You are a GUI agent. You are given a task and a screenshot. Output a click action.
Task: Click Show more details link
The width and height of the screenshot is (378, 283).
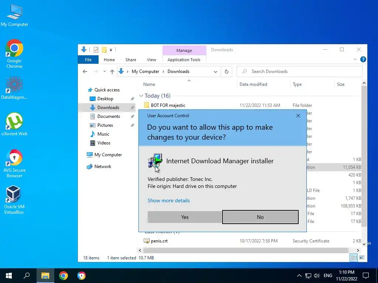click(x=168, y=200)
